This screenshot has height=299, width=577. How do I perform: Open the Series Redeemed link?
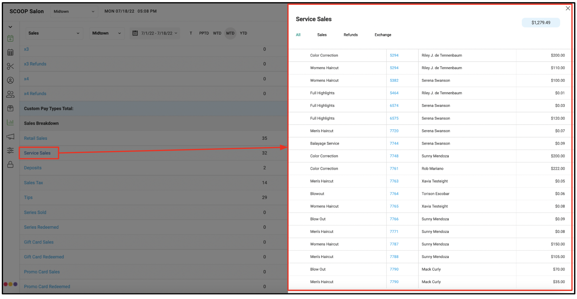pyautogui.click(x=41, y=227)
